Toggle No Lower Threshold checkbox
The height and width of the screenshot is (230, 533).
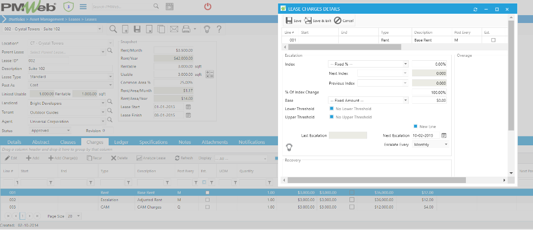332,109
